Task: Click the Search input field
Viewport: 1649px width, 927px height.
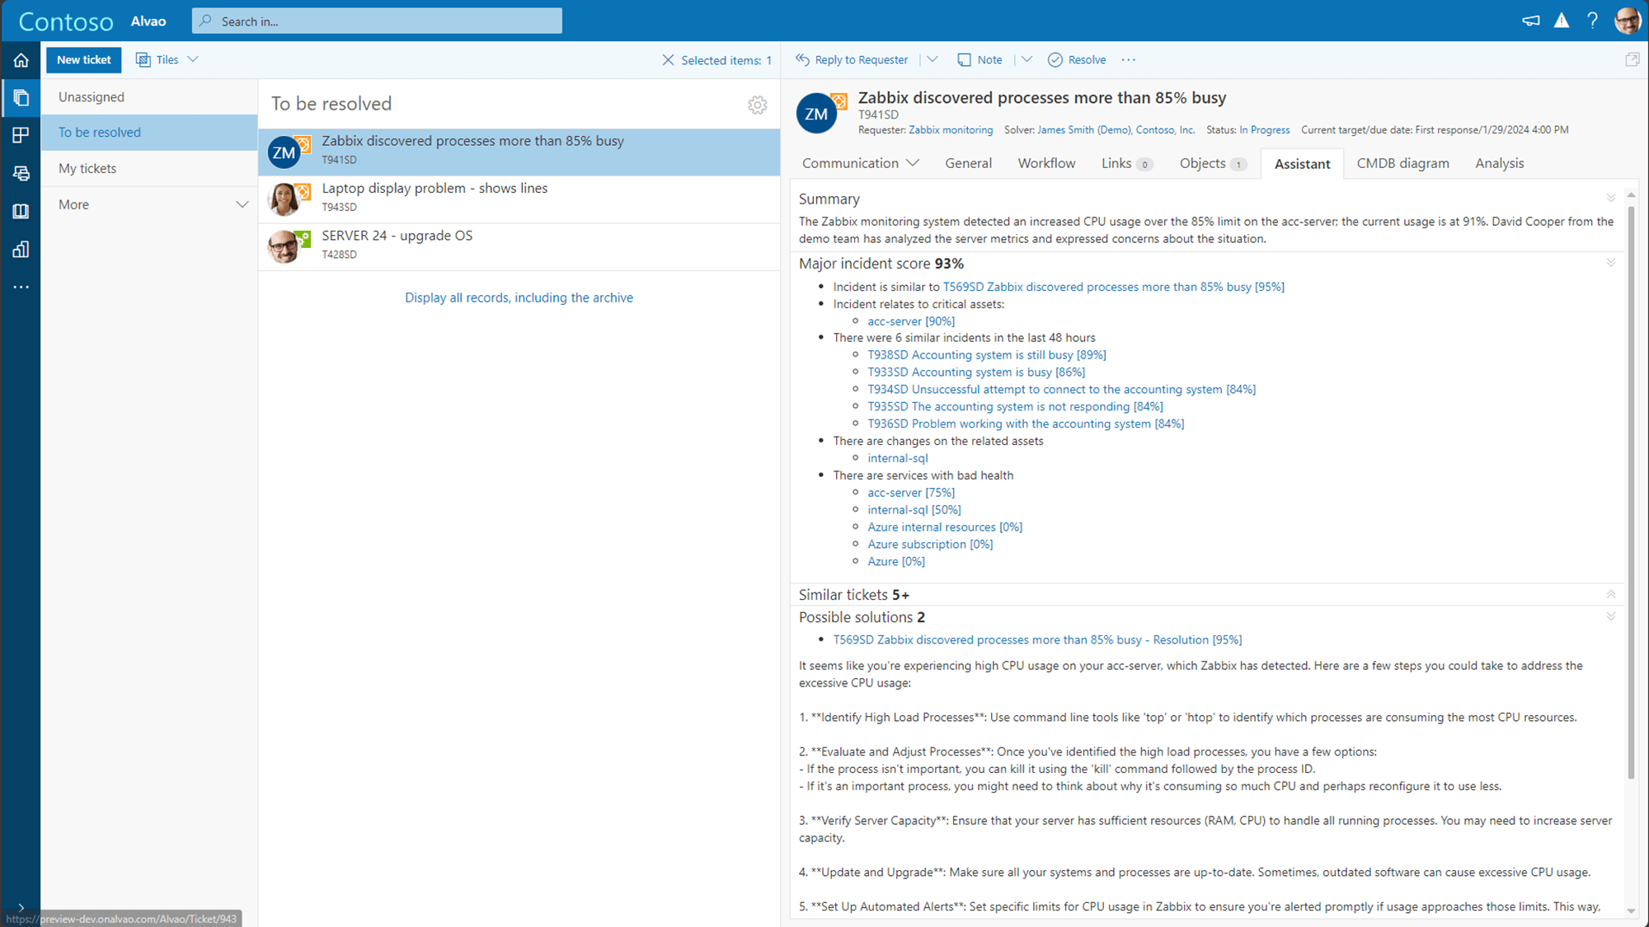Action: tap(377, 21)
